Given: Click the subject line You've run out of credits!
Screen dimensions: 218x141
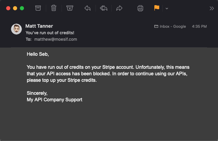Looking at the screenshot, I should click(x=50, y=33).
